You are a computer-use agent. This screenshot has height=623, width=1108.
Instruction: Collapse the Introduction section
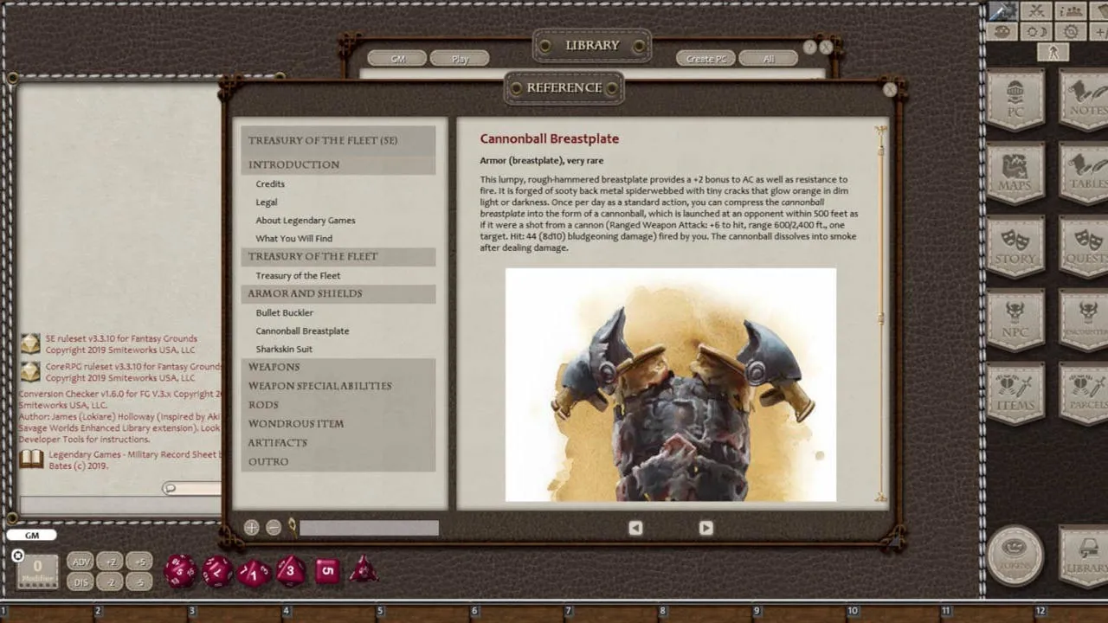(338, 164)
